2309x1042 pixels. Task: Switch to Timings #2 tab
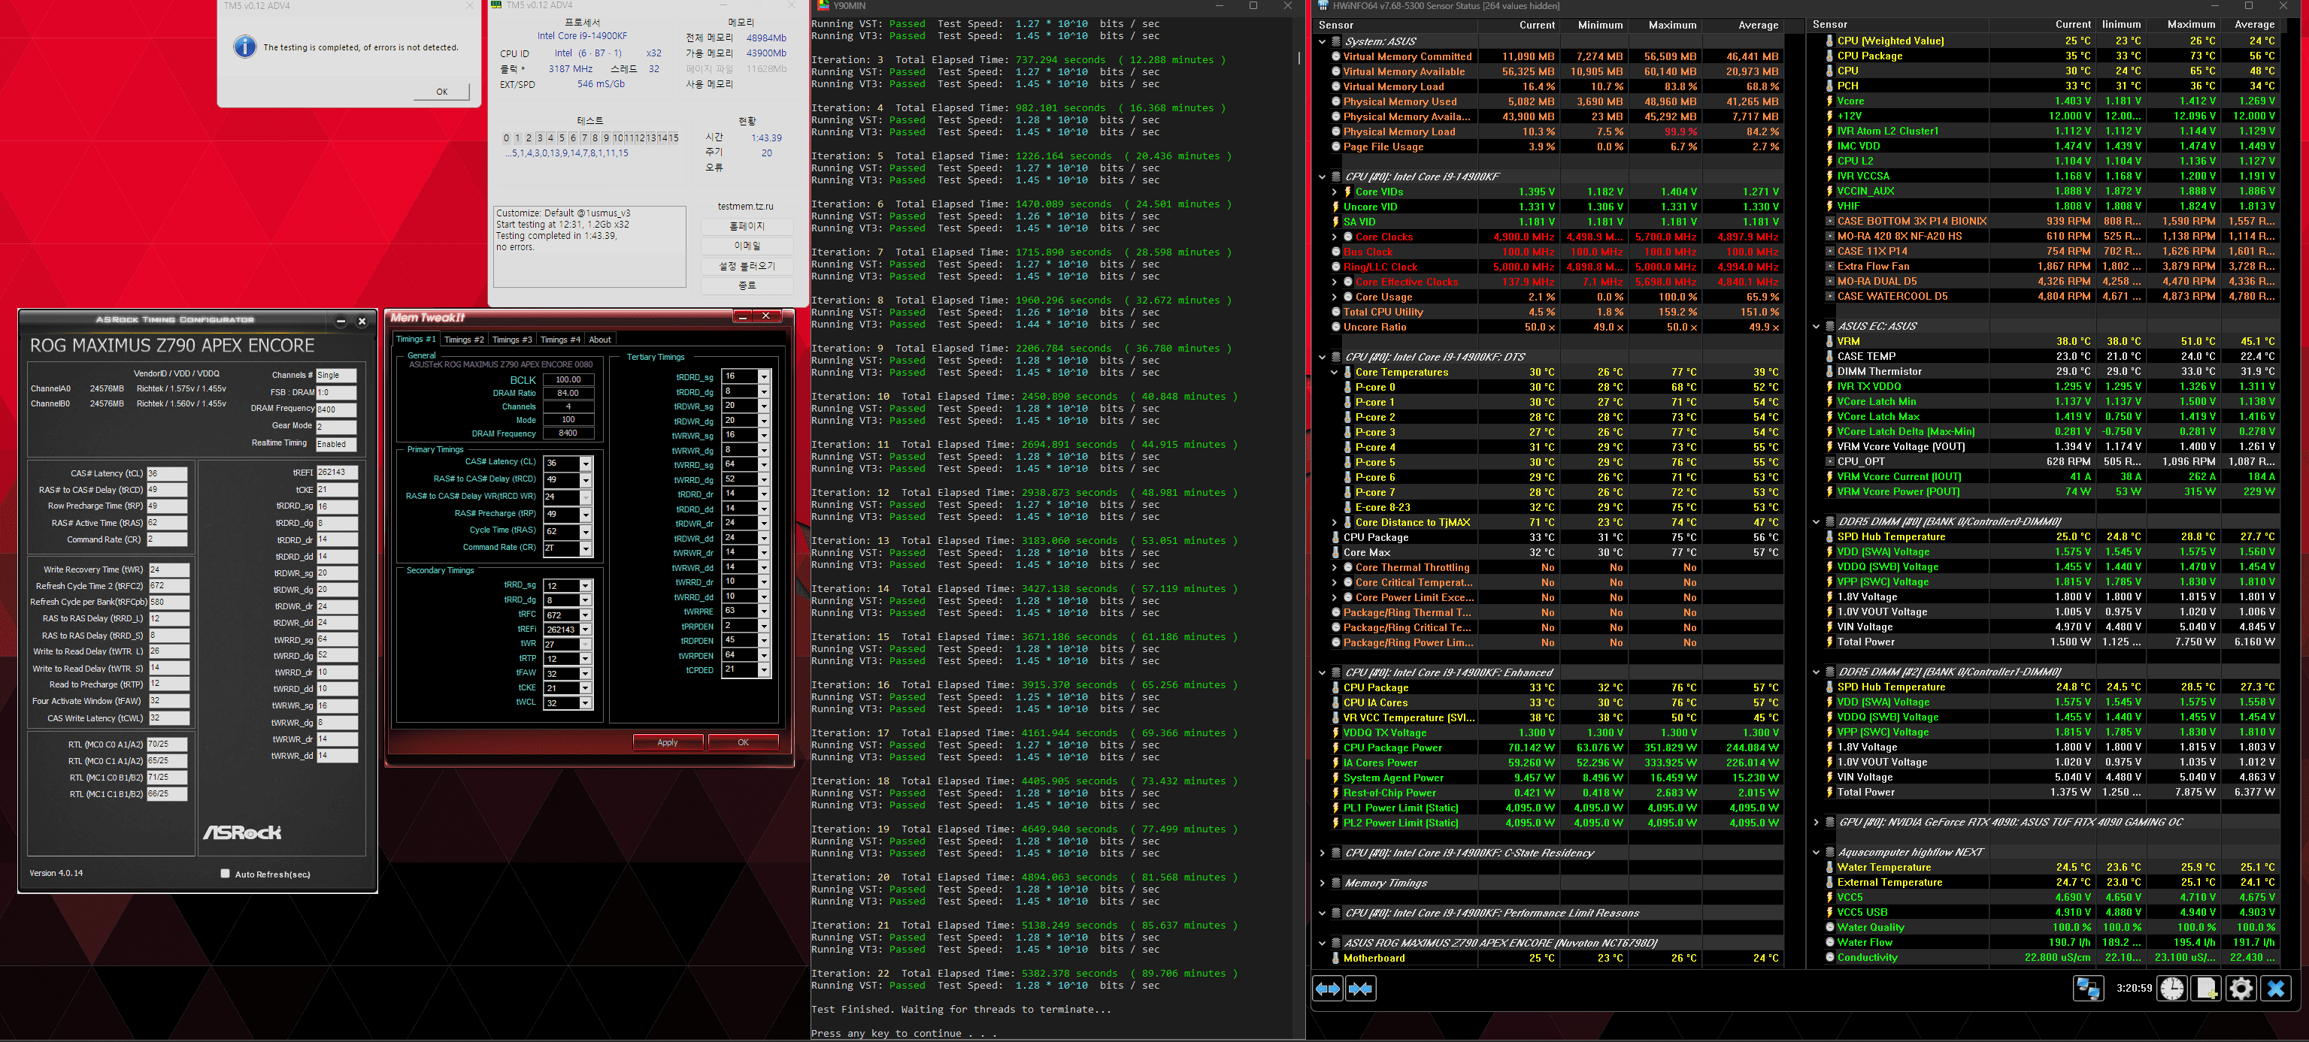pyautogui.click(x=463, y=340)
